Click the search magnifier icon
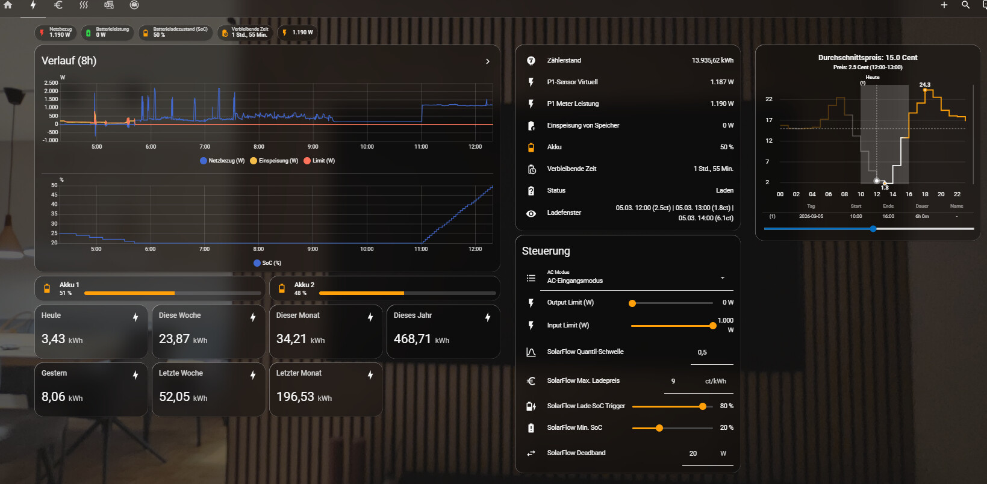This screenshot has width=987, height=484. (x=965, y=5)
